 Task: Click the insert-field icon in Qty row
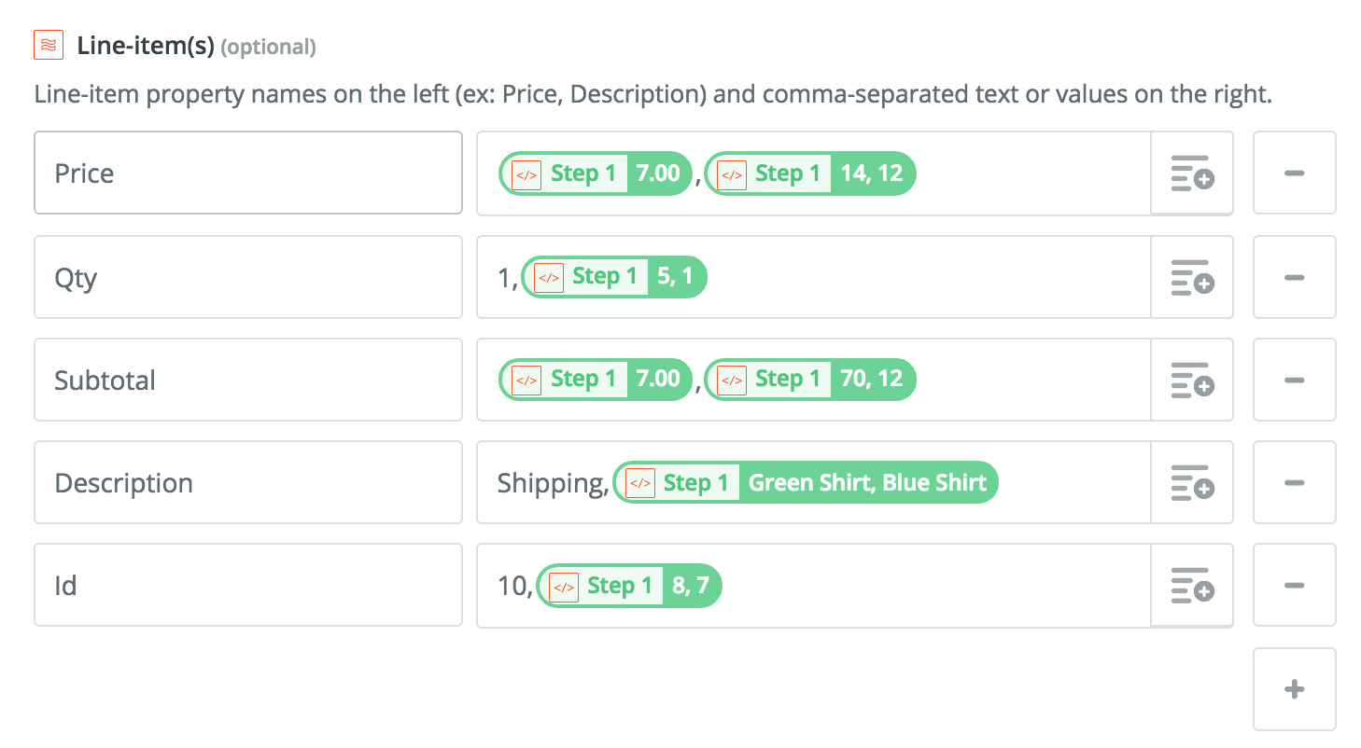[x=1192, y=278]
